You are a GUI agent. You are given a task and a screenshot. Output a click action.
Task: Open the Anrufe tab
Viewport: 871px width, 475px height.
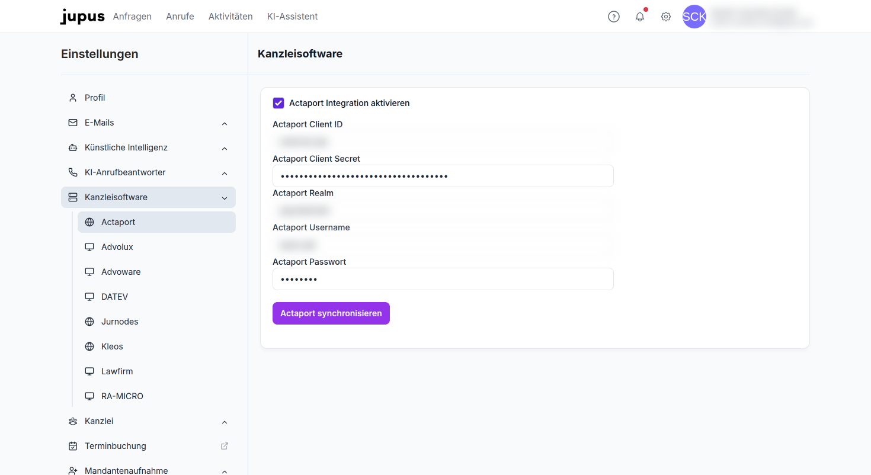[x=180, y=17]
